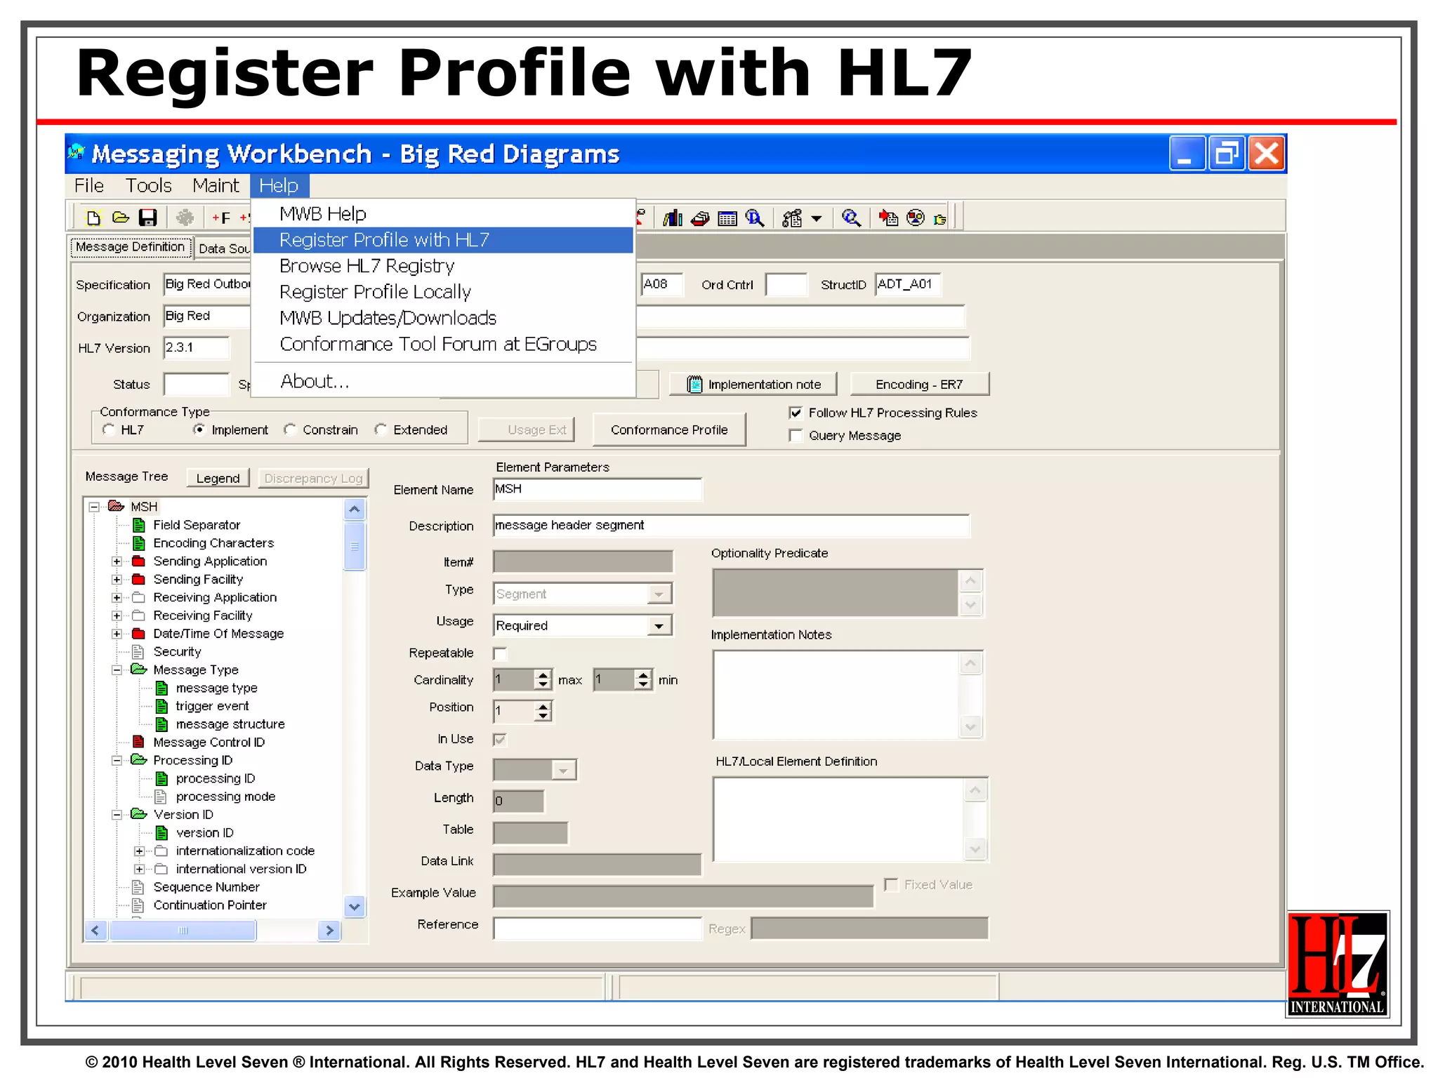The width and height of the screenshot is (1438, 1078).
Task: Click the Open folder toolbar icon
Action: (x=121, y=218)
